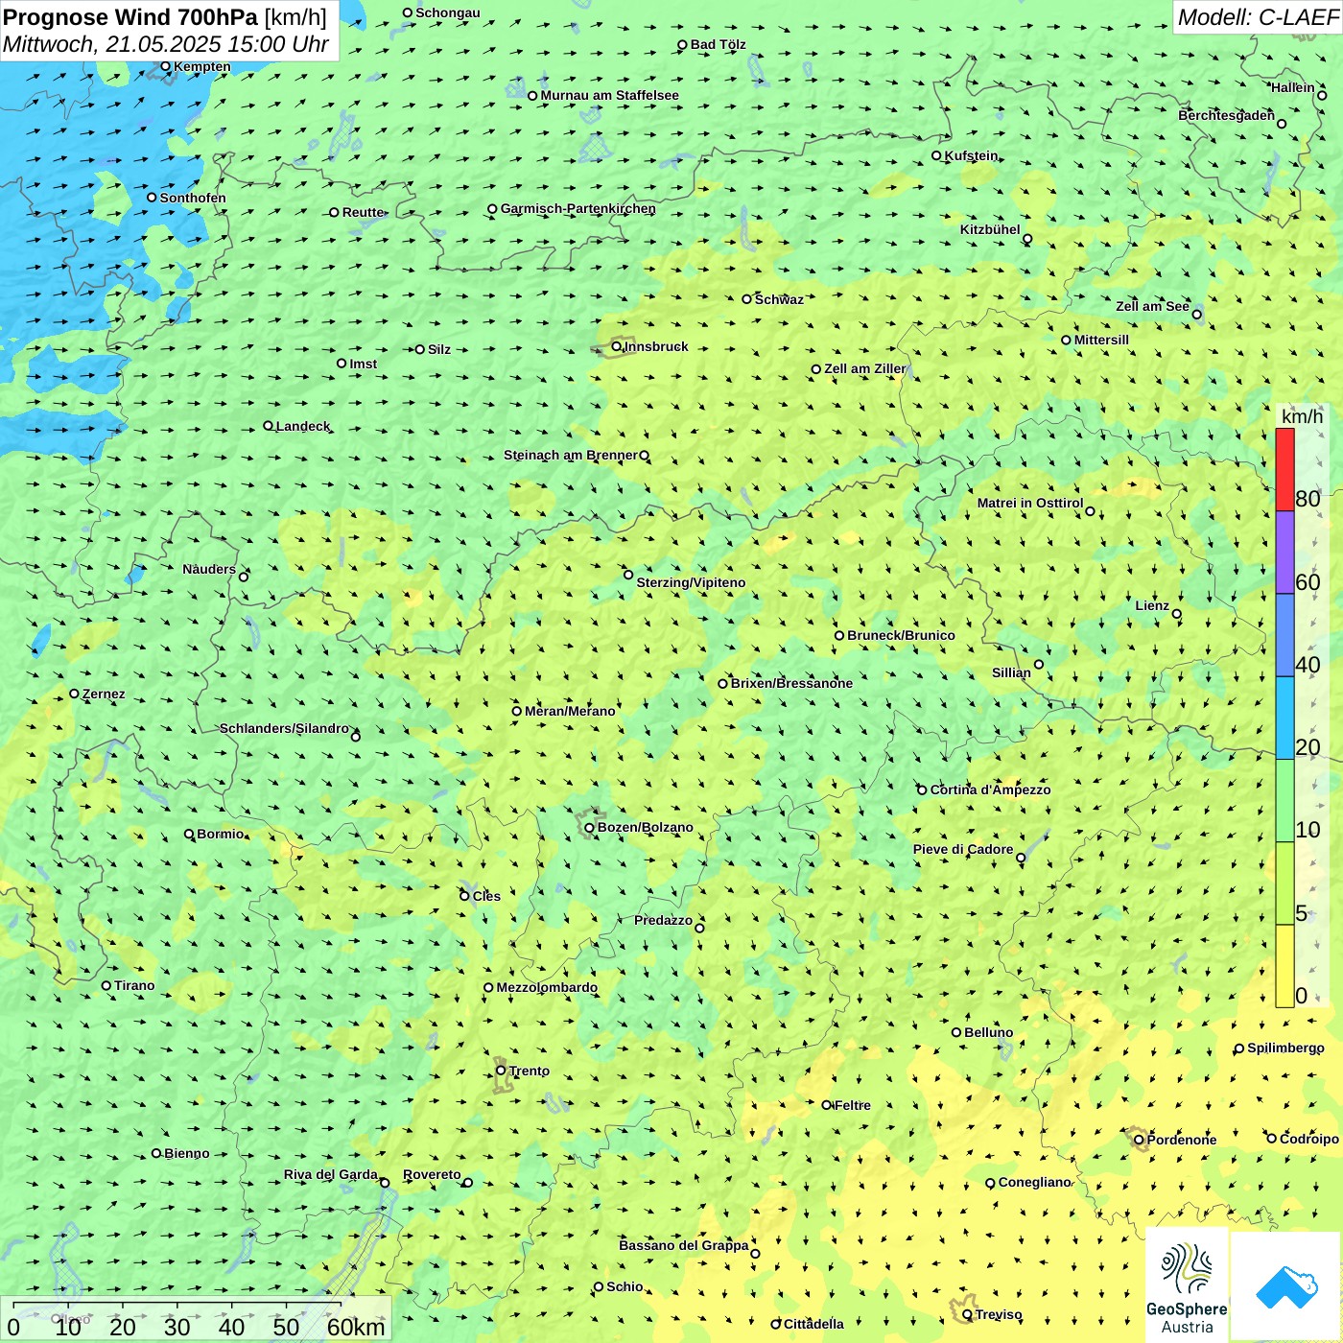Select the purple legend color segment
1343x1343 pixels.
click(1285, 553)
